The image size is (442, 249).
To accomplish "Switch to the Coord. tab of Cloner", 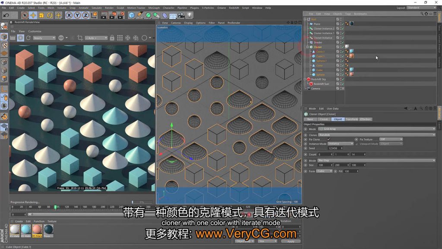I will (x=324, y=119).
